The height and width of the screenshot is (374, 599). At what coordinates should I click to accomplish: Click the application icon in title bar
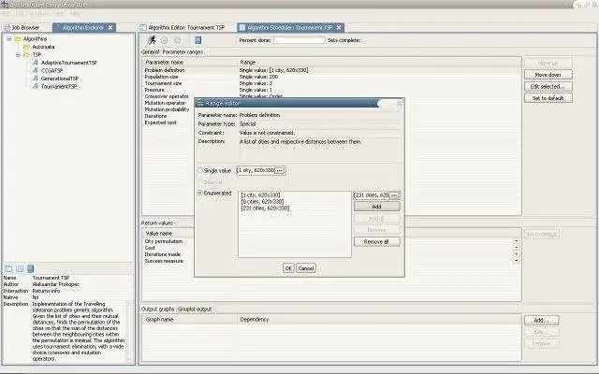[x=5, y=5]
